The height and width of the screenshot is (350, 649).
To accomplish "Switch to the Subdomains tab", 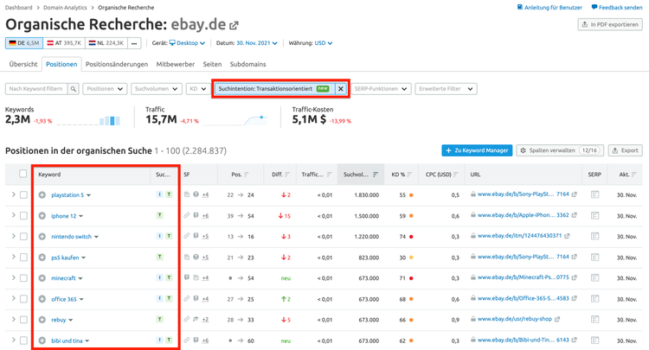I will [x=248, y=64].
